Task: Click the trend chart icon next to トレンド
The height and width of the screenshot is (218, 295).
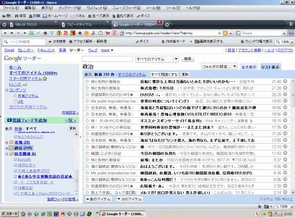Action: (25, 84)
